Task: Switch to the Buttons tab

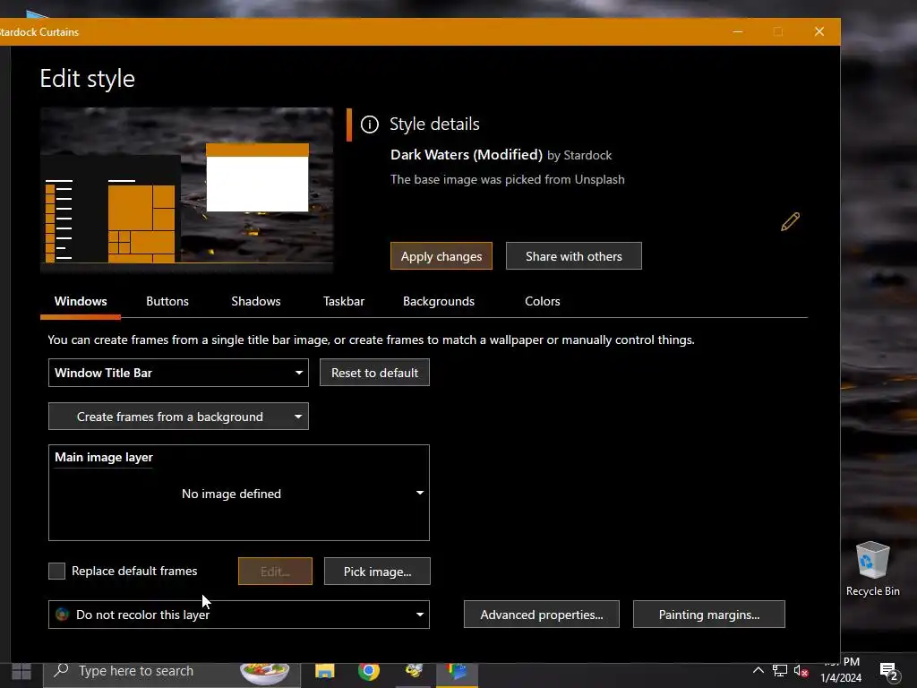Action: click(167, 301)
